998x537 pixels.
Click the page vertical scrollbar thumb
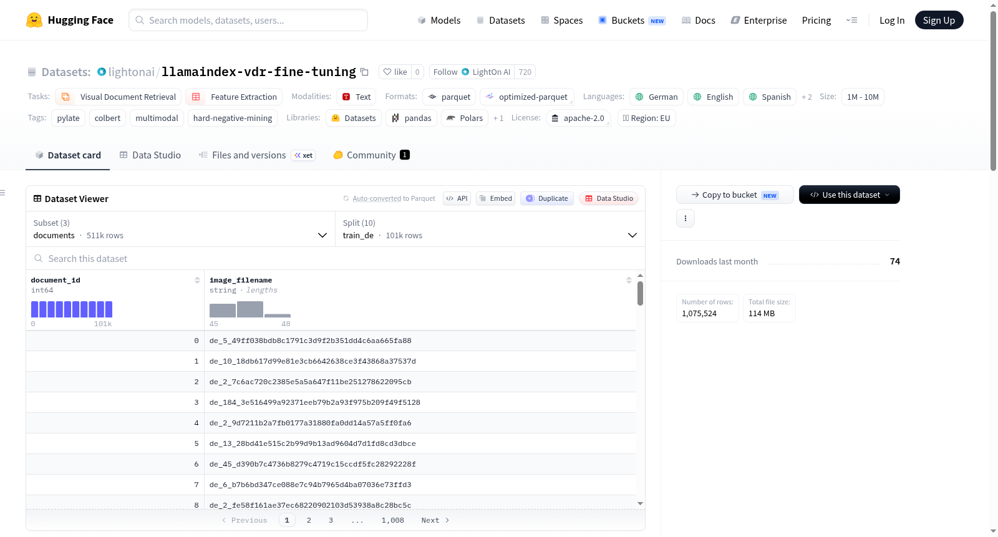pos(993,90)
